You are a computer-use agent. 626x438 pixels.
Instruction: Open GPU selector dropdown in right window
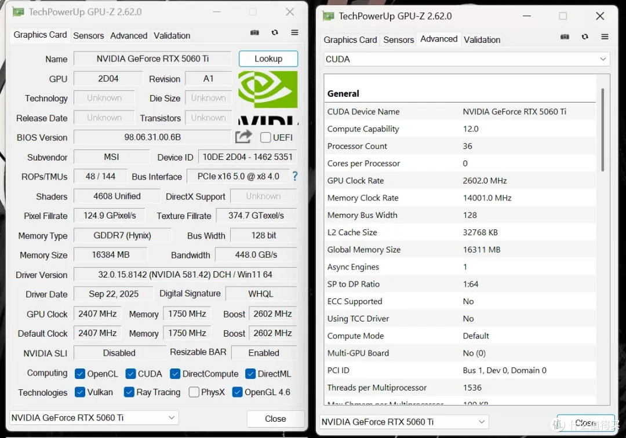(404, 422)
